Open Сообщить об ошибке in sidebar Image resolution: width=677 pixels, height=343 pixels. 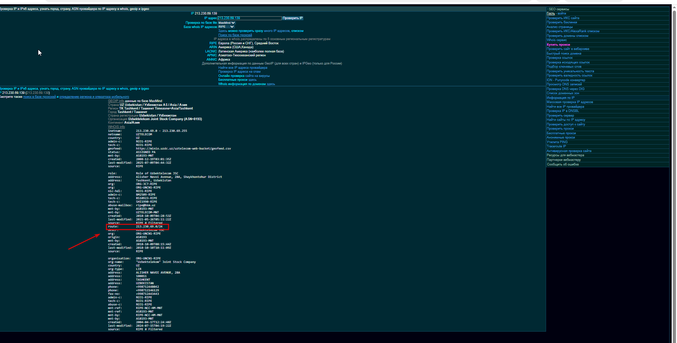click(x=563, y=164)
